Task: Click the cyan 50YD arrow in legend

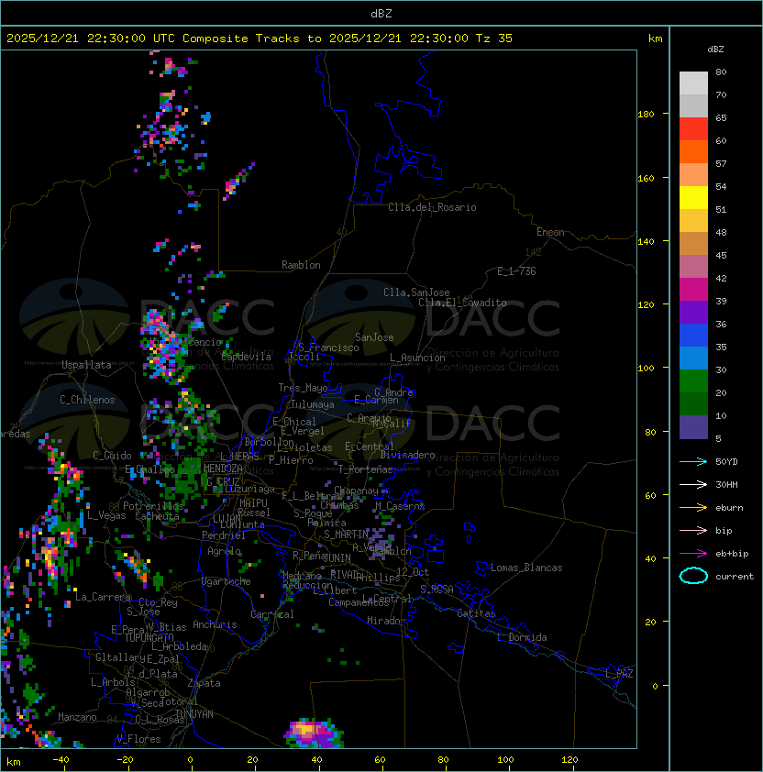Action: (x=693, y=461)
